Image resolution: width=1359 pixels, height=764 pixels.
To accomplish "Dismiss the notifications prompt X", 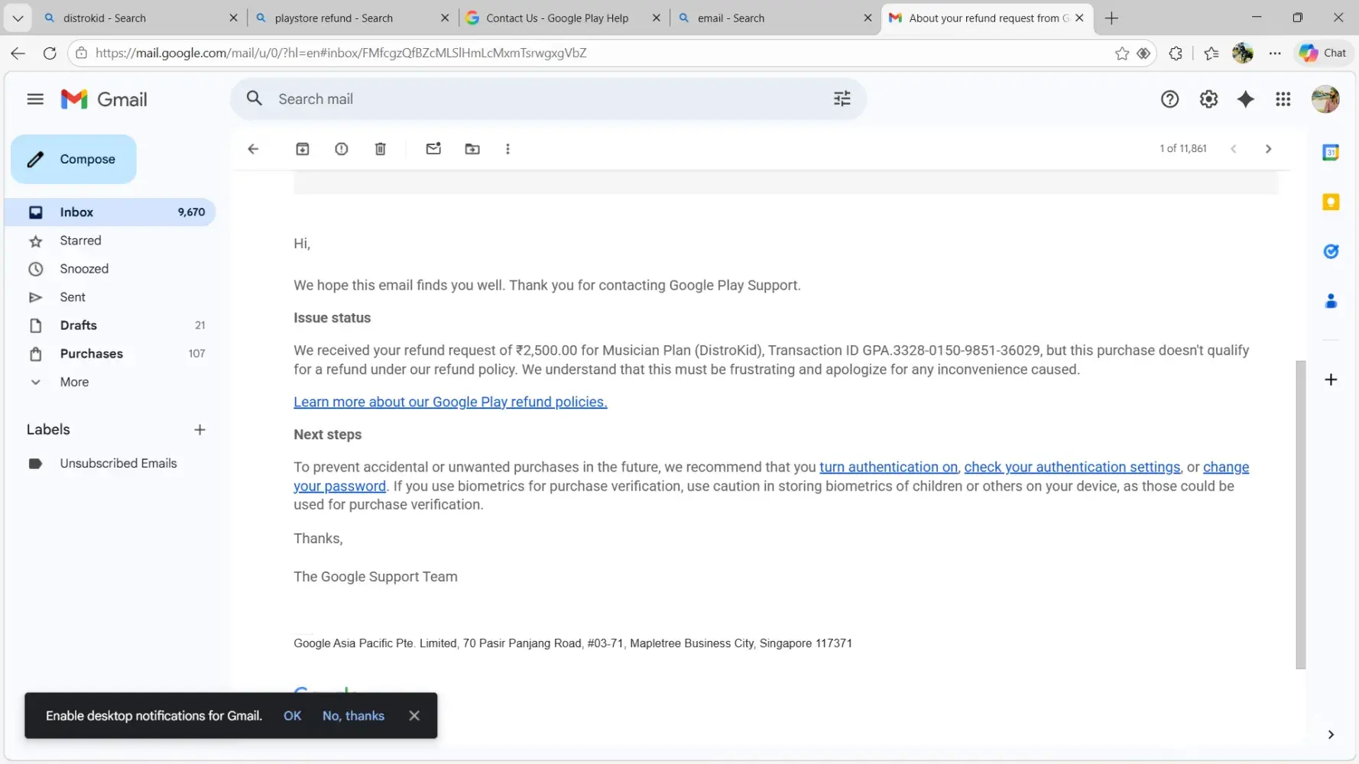I will [414, 716].
